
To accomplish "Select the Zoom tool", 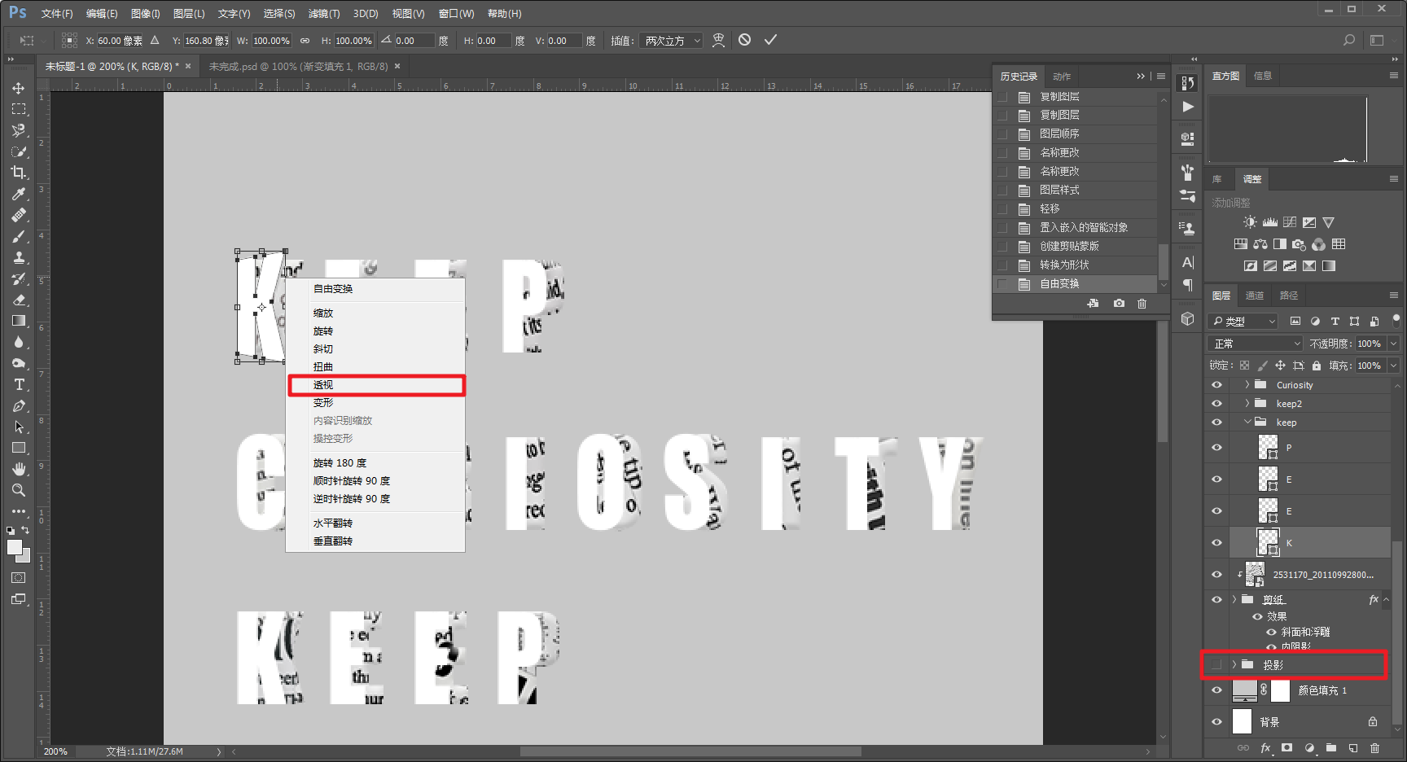I will 18,490.
